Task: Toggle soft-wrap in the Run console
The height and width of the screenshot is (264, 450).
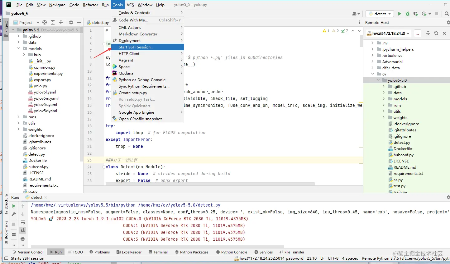Action: coord(23,222)
